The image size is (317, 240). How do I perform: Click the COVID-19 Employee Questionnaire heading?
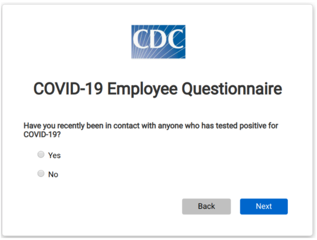pyautogui.click(x=157, y=89)
